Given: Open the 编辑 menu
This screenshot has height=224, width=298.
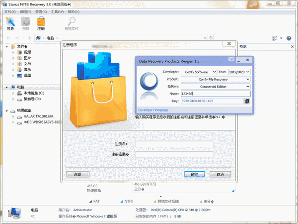Looking at the screenshot, I should pyautogui.click(x=25, y=11).
